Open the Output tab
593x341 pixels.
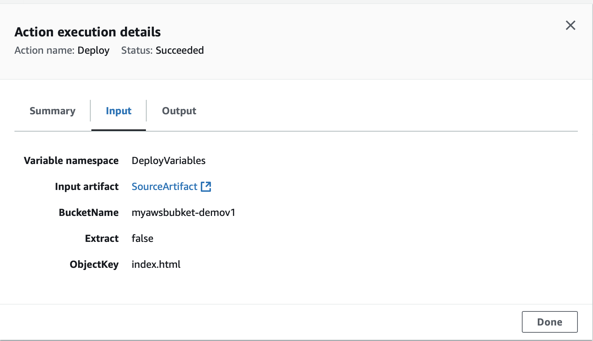point(179,111)
